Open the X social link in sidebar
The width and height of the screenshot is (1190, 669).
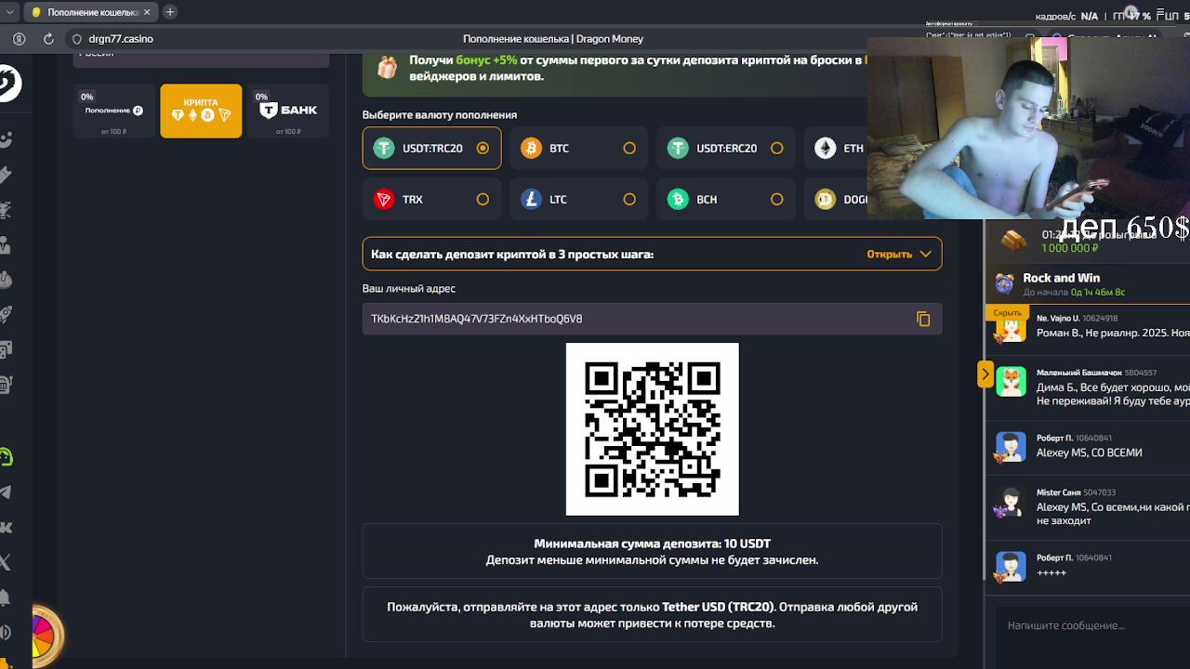click(6, 561)
